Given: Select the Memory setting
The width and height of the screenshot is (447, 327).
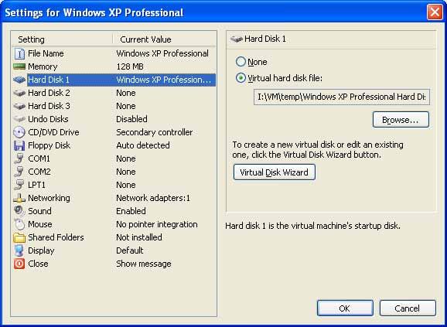Looking at the screenshot, I should tap(114, 66).
